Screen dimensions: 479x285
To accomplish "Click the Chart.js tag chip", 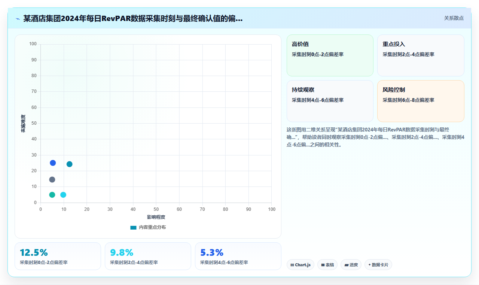I will pos(300,265).
